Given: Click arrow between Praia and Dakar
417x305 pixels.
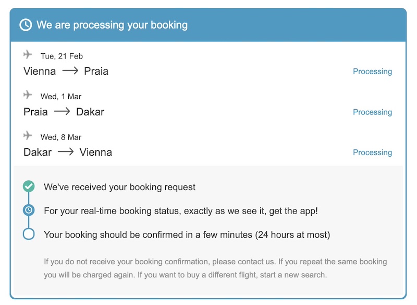Looking at the screenshot, I should click(x=62, y=112).
